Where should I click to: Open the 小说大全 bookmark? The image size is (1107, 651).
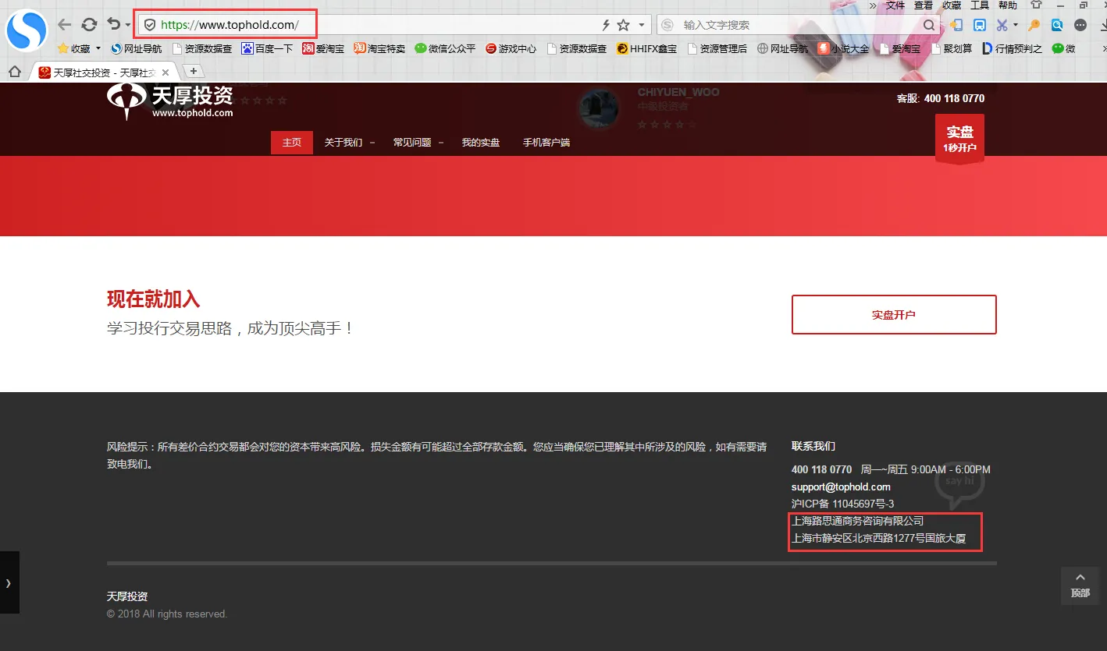[x=843, y=48]
